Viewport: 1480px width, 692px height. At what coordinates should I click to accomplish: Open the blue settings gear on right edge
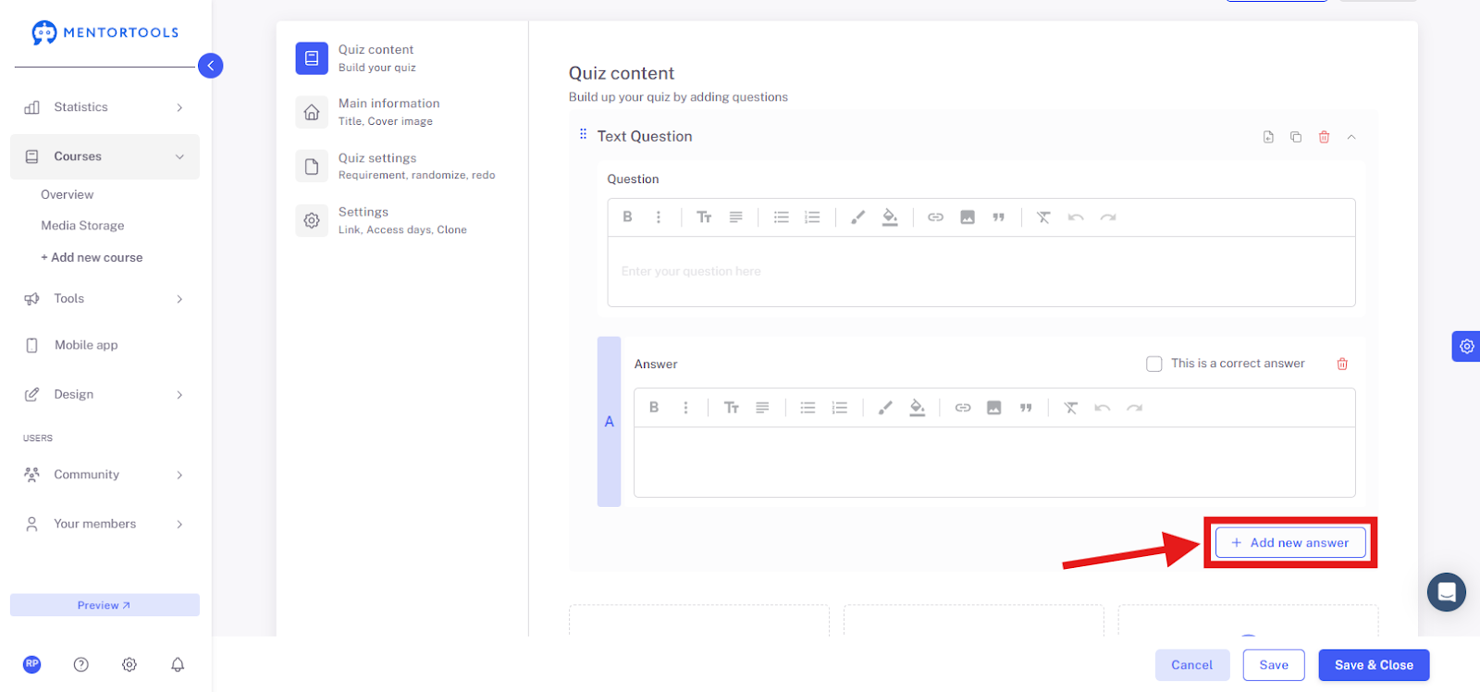pos(1467,346)
